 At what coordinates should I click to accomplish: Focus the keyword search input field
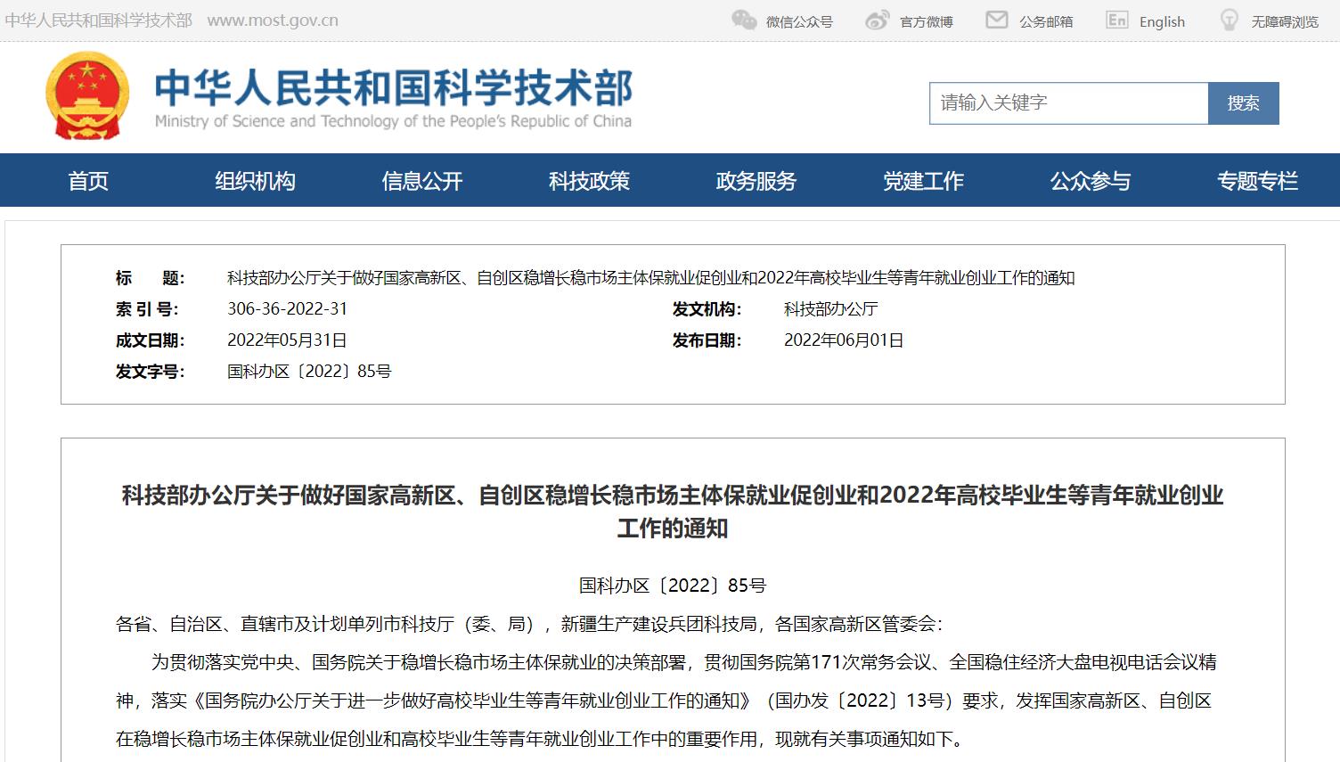click(1068, 103)
